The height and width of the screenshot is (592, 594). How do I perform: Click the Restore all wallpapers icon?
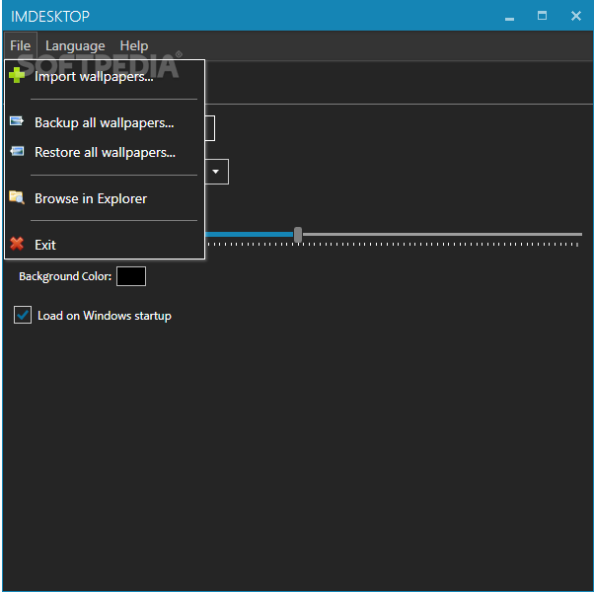[x=17, y=151]
